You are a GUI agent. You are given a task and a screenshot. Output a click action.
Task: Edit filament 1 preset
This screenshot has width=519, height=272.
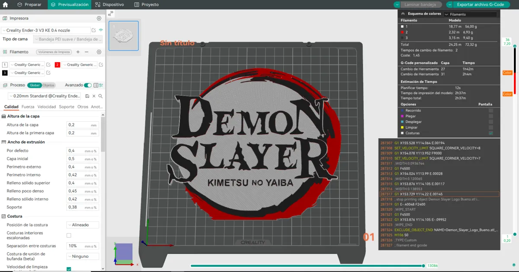pos(48,65)
